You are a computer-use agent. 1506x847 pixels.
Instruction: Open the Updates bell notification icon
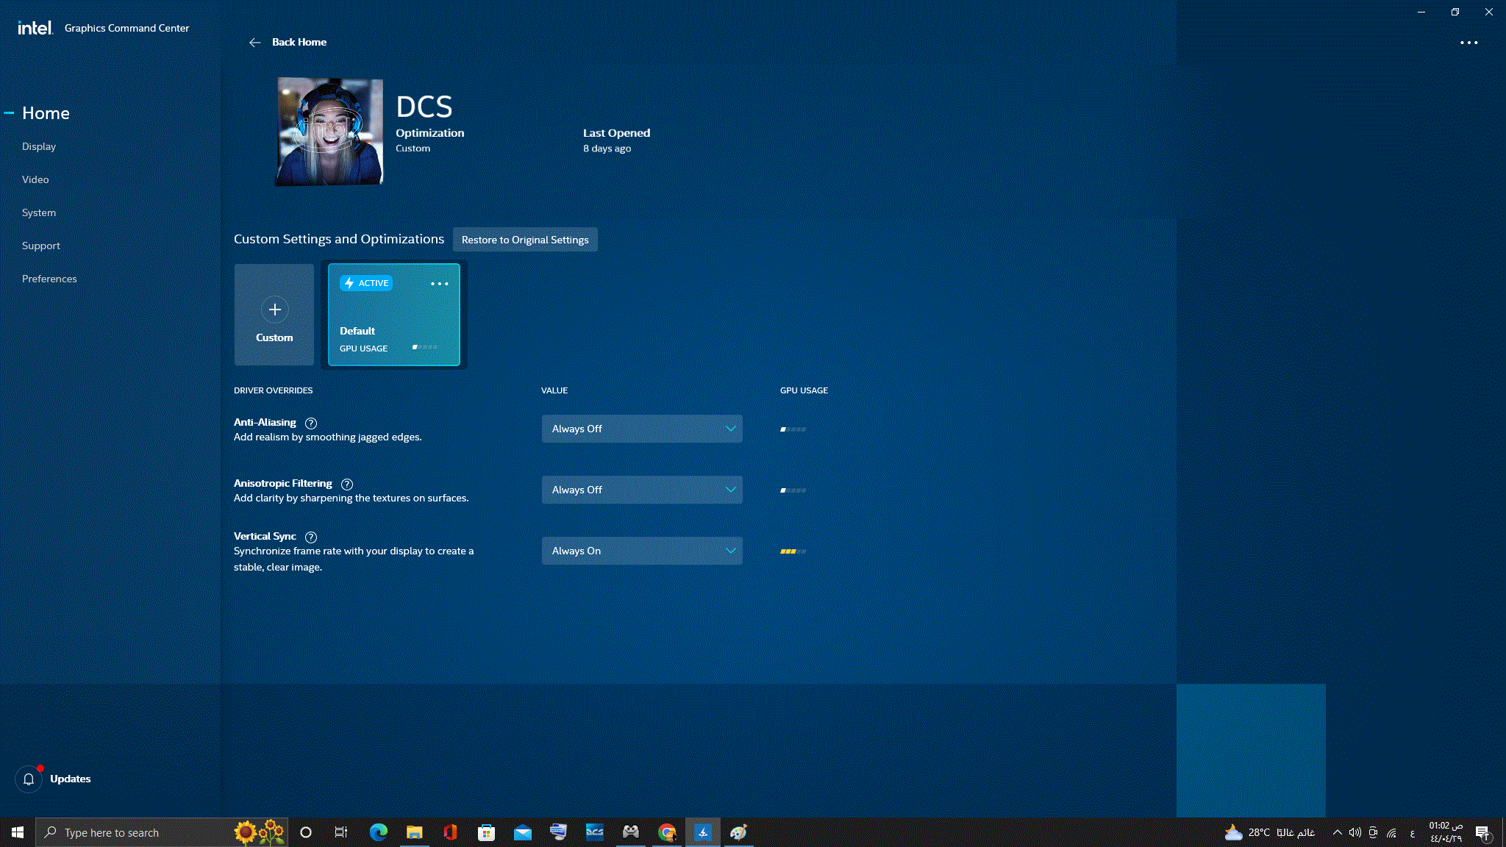pyautogui.click(x=29, y=779)
